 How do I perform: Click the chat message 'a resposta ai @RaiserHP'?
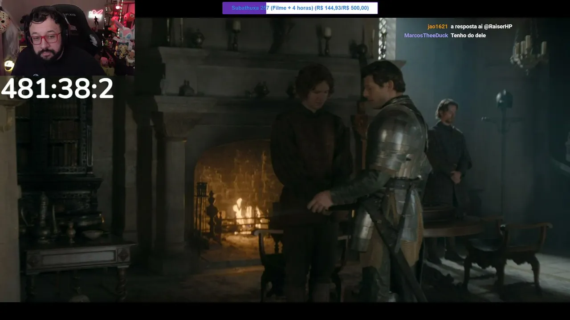pyautogui.click(x=481, y=27)
